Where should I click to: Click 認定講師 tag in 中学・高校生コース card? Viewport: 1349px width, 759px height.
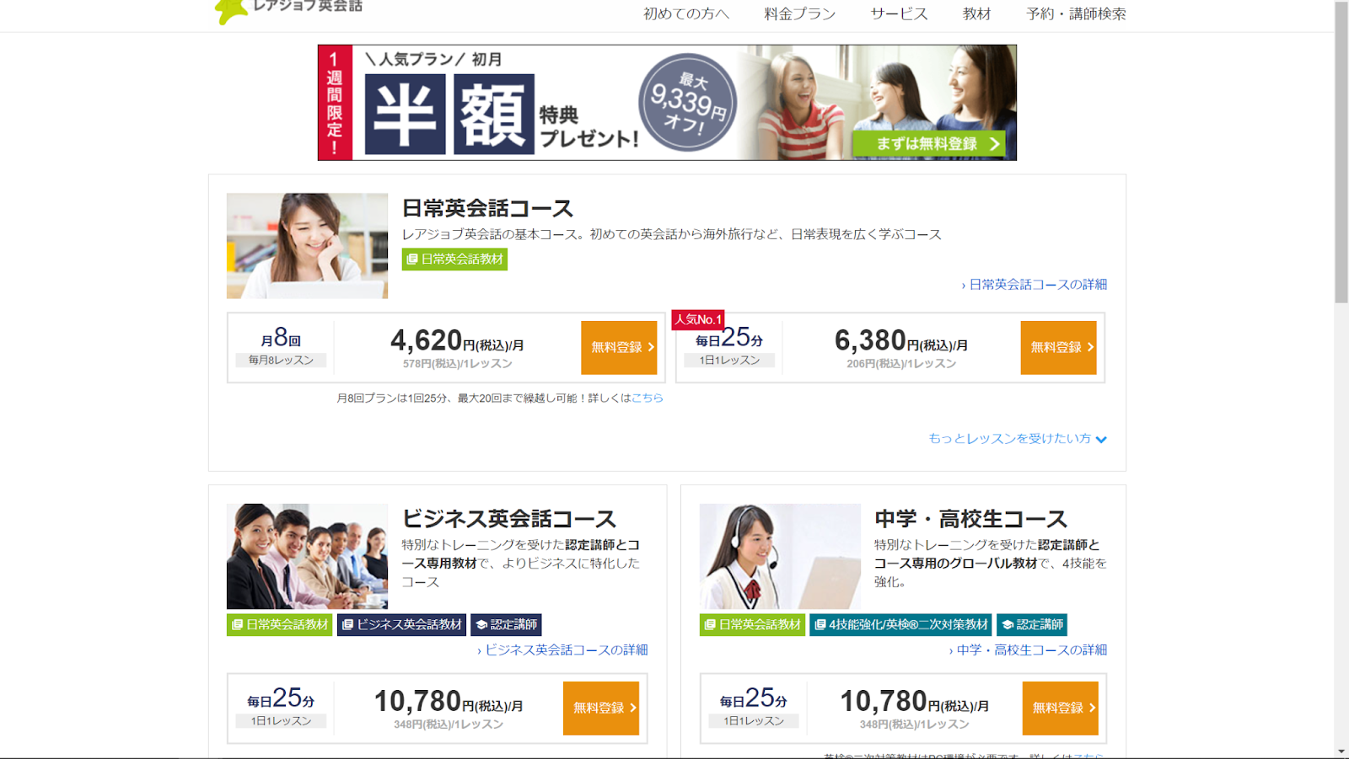pos(1032,625)
